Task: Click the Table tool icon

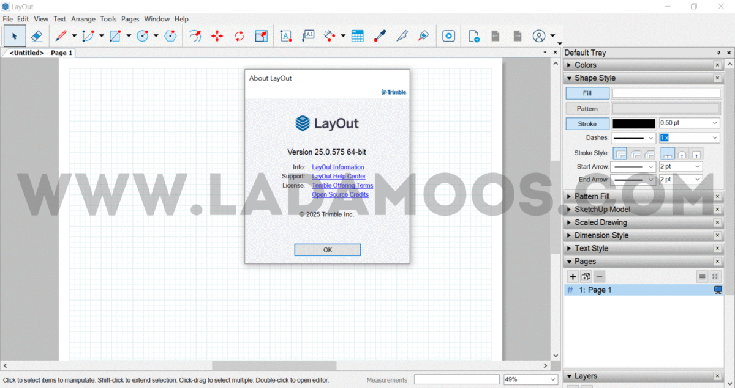Action: [358, 36]
